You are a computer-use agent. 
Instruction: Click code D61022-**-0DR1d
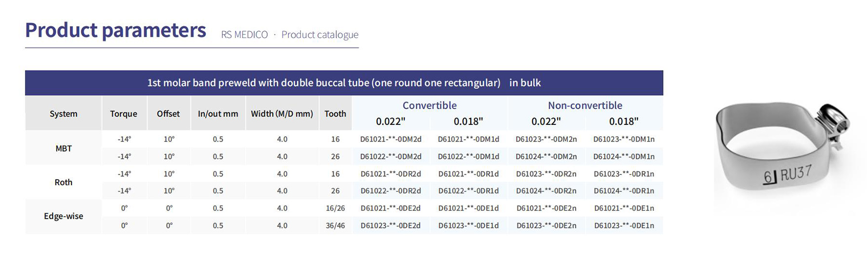tap(469, 191)
